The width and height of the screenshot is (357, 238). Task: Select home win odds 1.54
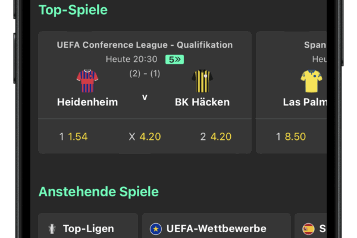click(73, 137)
